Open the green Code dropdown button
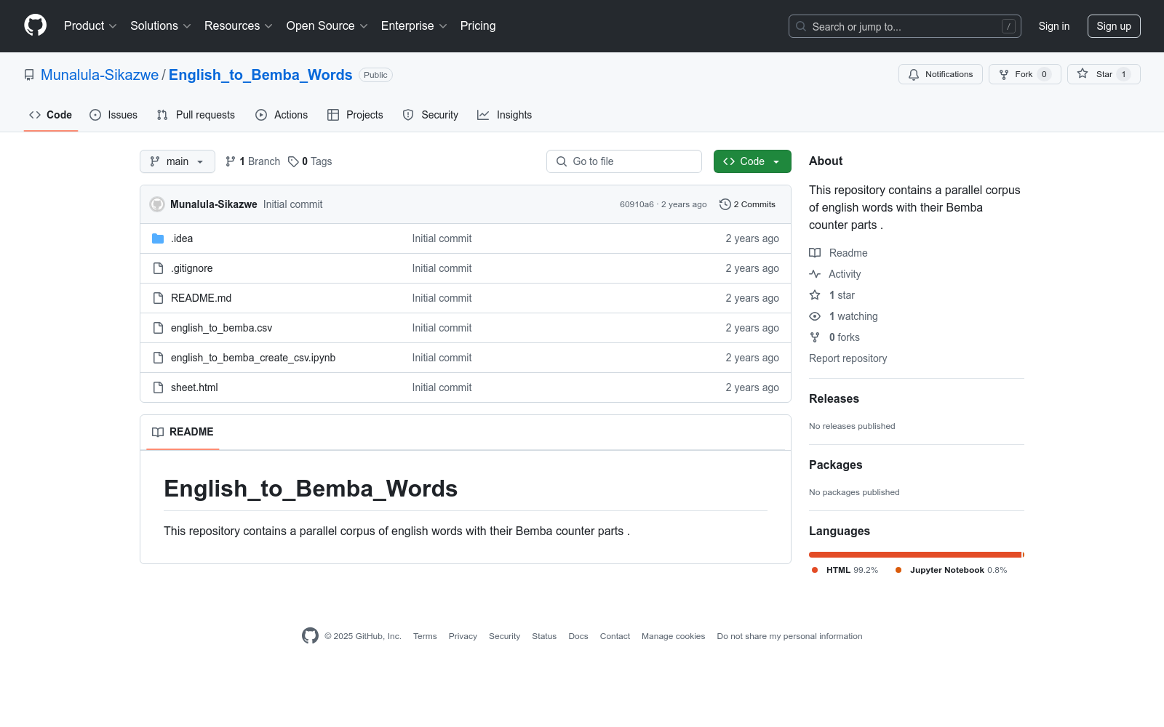 point(752,161)
